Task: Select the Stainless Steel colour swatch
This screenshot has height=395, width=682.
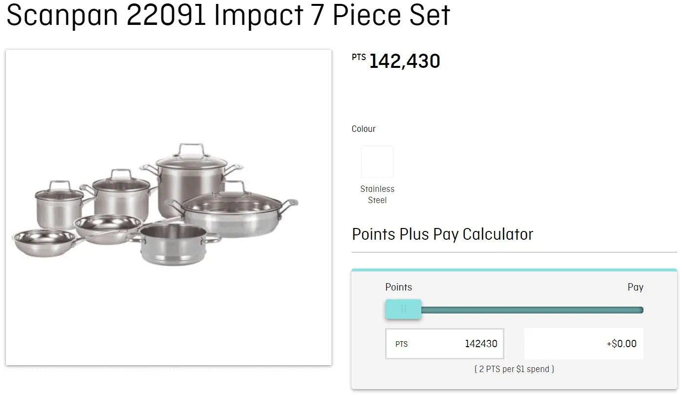Action: [377, 162]
